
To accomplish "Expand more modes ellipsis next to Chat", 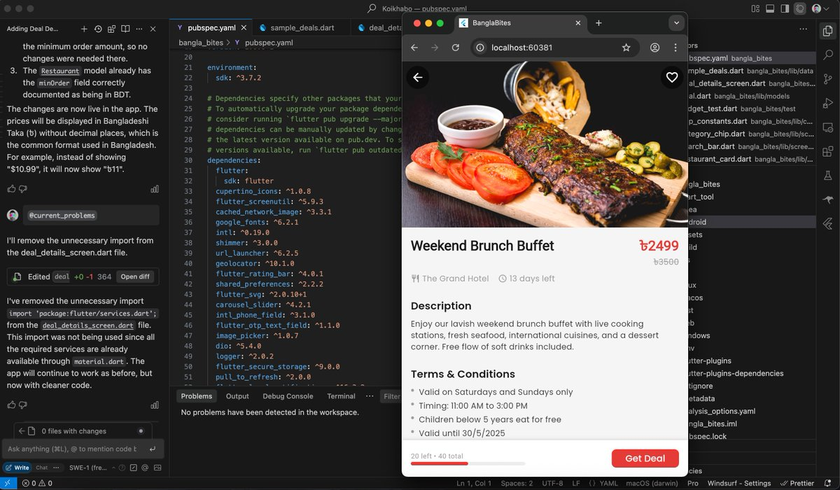I will (57, 468).
